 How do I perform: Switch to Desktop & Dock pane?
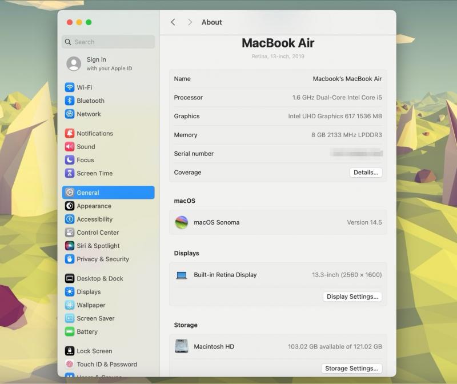[x=99, y=278]
